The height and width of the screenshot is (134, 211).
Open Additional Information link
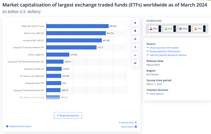20,126
